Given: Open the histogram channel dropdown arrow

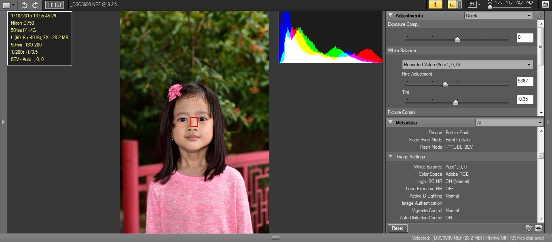Looking at the screenshot, I should pyautogui.click(x=459, y=4).
